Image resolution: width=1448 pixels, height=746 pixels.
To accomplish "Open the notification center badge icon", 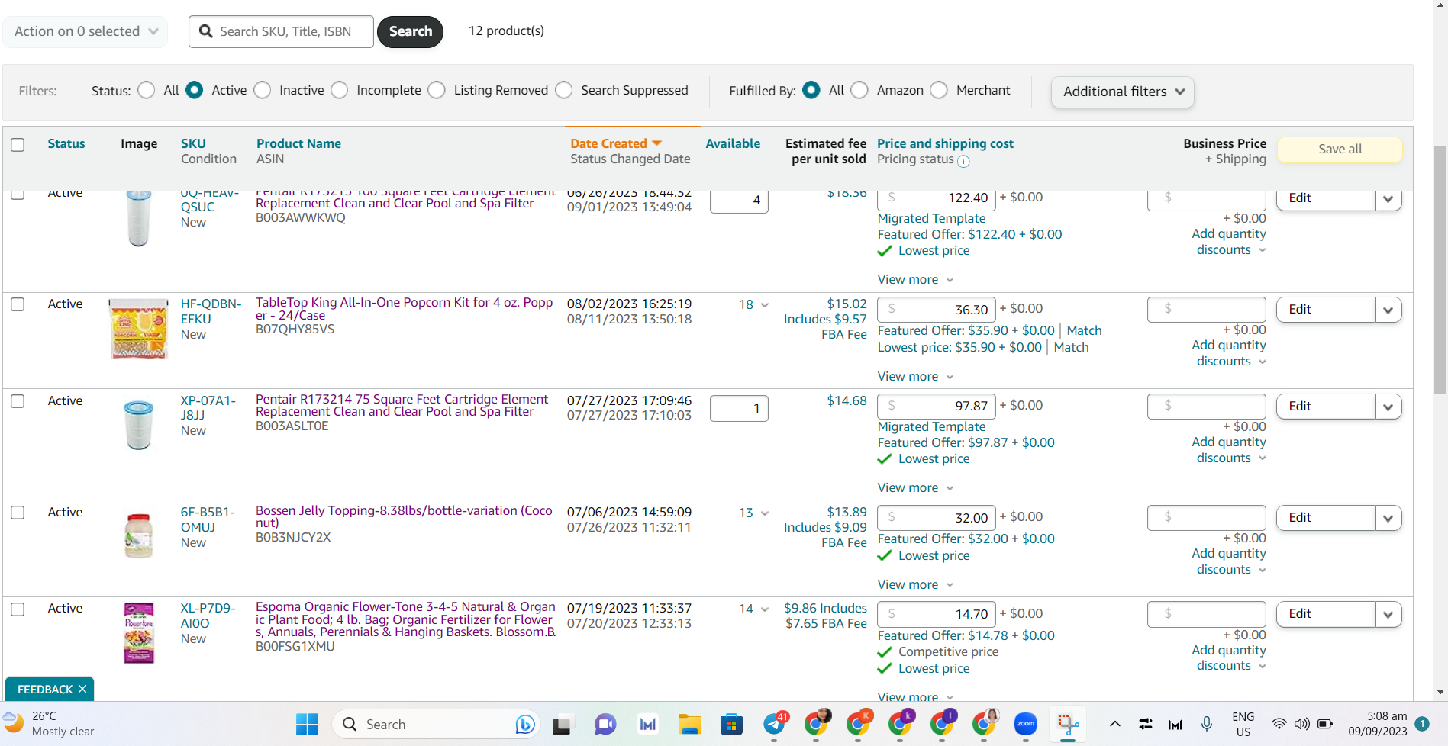I will pos(1422,723).
